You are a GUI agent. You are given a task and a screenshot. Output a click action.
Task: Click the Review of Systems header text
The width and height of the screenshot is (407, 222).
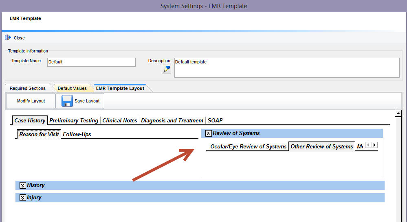pos(236,133)
